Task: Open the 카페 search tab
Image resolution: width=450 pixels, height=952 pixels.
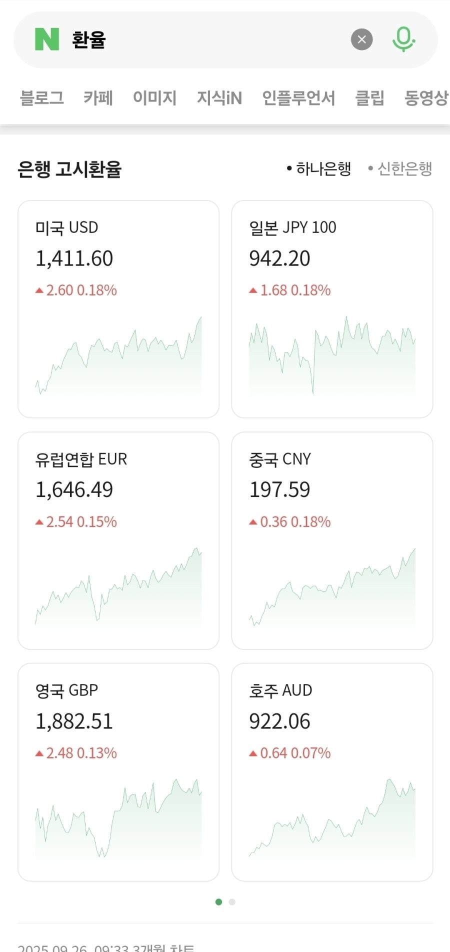Action: coord(98,98)
